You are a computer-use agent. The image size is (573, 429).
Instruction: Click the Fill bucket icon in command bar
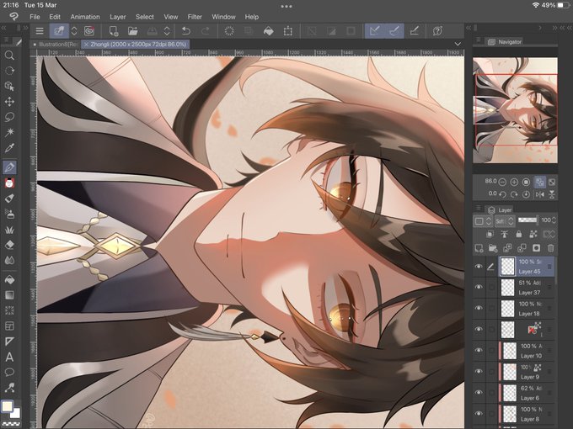[268, 31]
